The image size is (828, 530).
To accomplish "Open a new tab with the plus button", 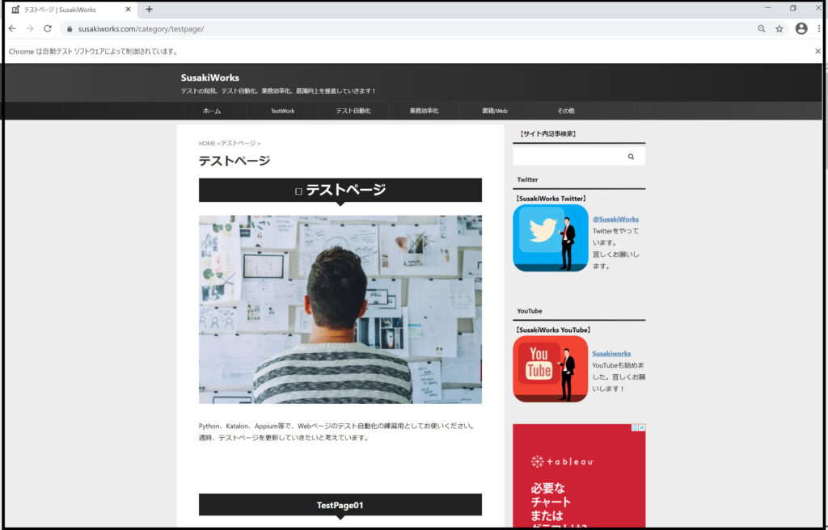I will [149, 10].
